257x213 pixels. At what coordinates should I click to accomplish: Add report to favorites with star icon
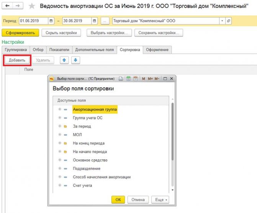(32, 6)
